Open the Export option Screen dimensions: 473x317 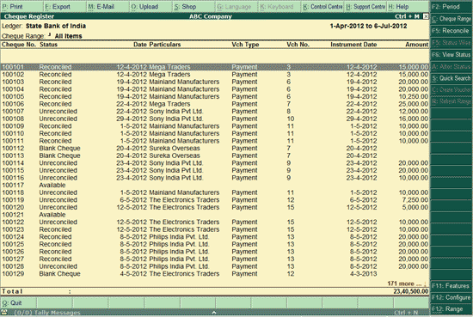click(x=64, y=6)
